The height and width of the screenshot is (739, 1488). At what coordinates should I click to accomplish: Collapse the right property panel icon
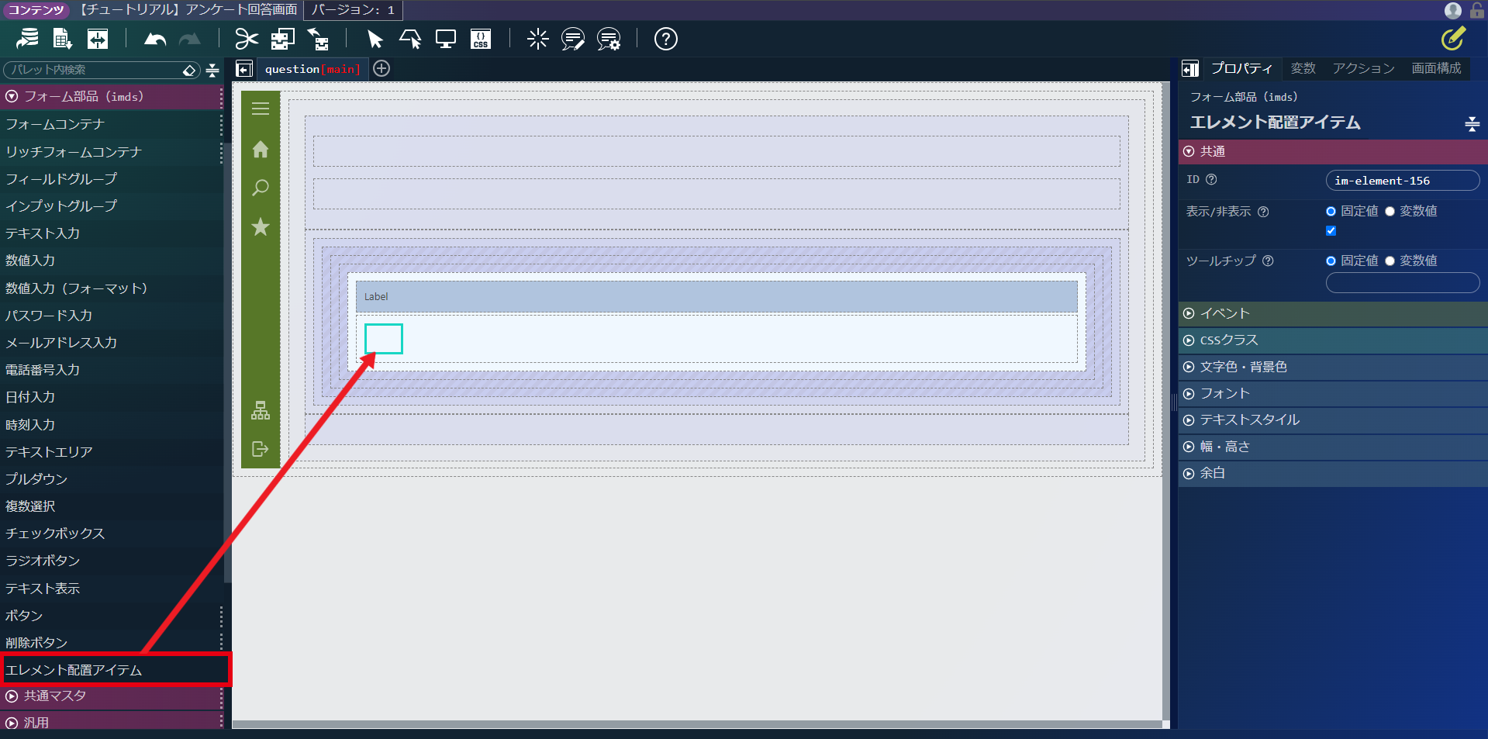pos(1190,69)
